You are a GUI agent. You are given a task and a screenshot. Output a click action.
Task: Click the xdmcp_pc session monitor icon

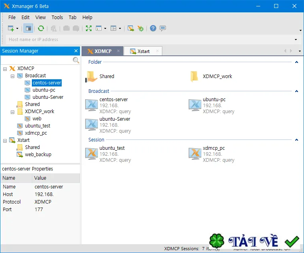point(195,153)
